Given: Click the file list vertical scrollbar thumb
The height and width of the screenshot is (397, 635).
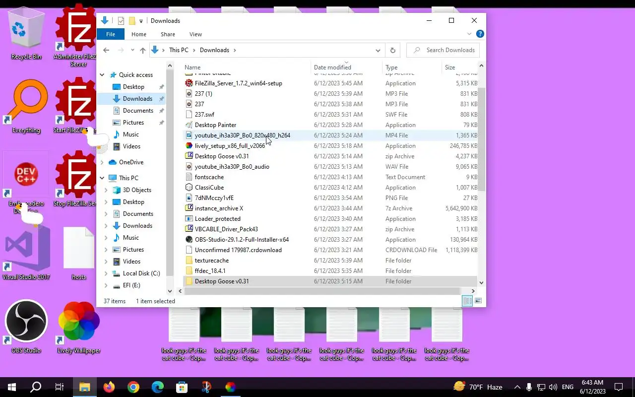Looking at the screenshot, I should tap(481, 139).
